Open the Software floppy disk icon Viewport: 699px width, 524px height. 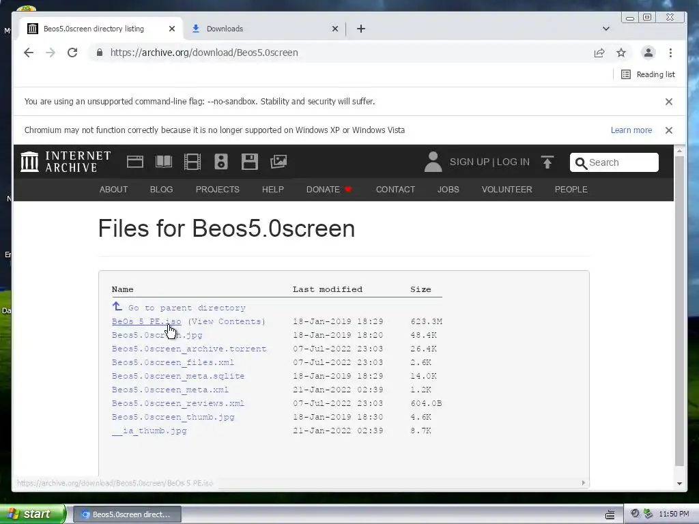coord(250,161)
